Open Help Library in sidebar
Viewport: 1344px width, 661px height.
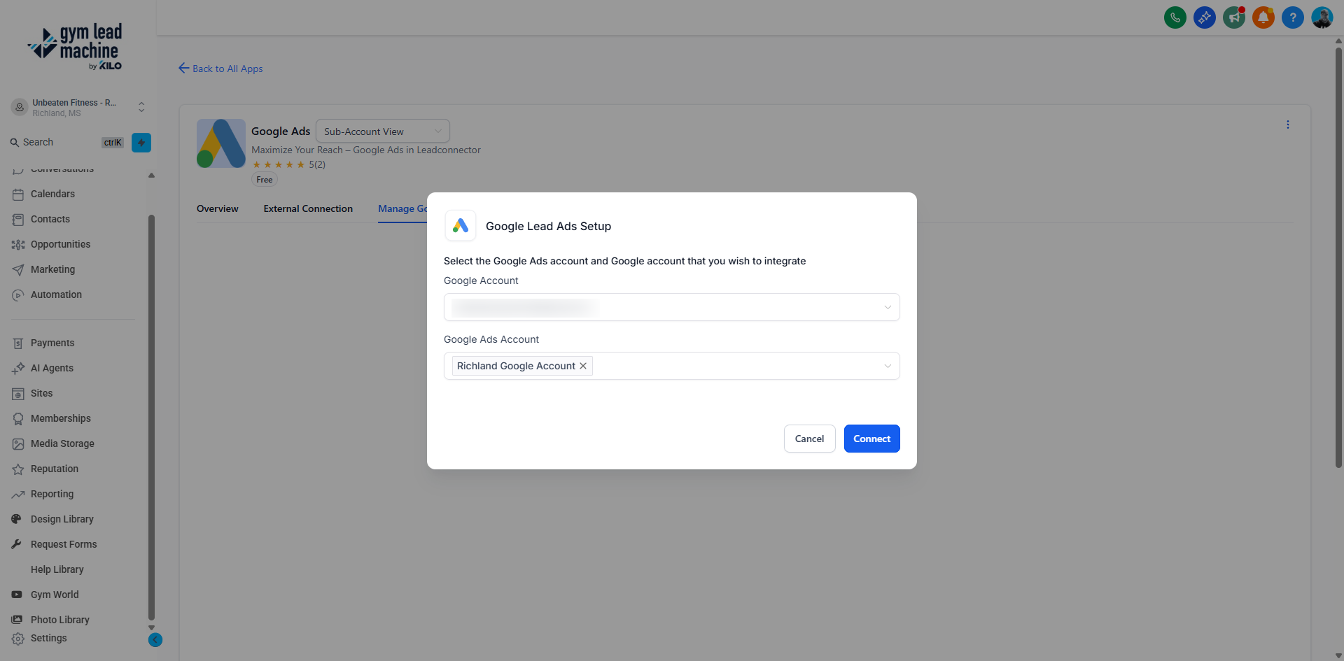tap(57, 569)
